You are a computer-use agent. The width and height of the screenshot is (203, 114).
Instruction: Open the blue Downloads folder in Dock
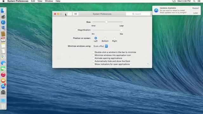tap(3, 101)
